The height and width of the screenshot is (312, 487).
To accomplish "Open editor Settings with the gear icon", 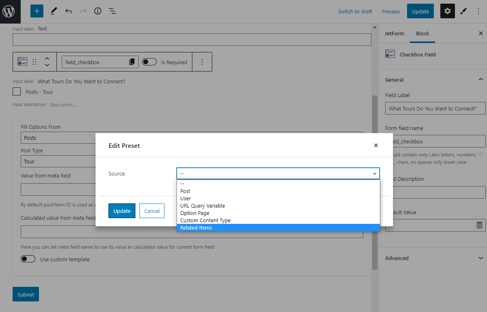I will click(x=447, y=11).
